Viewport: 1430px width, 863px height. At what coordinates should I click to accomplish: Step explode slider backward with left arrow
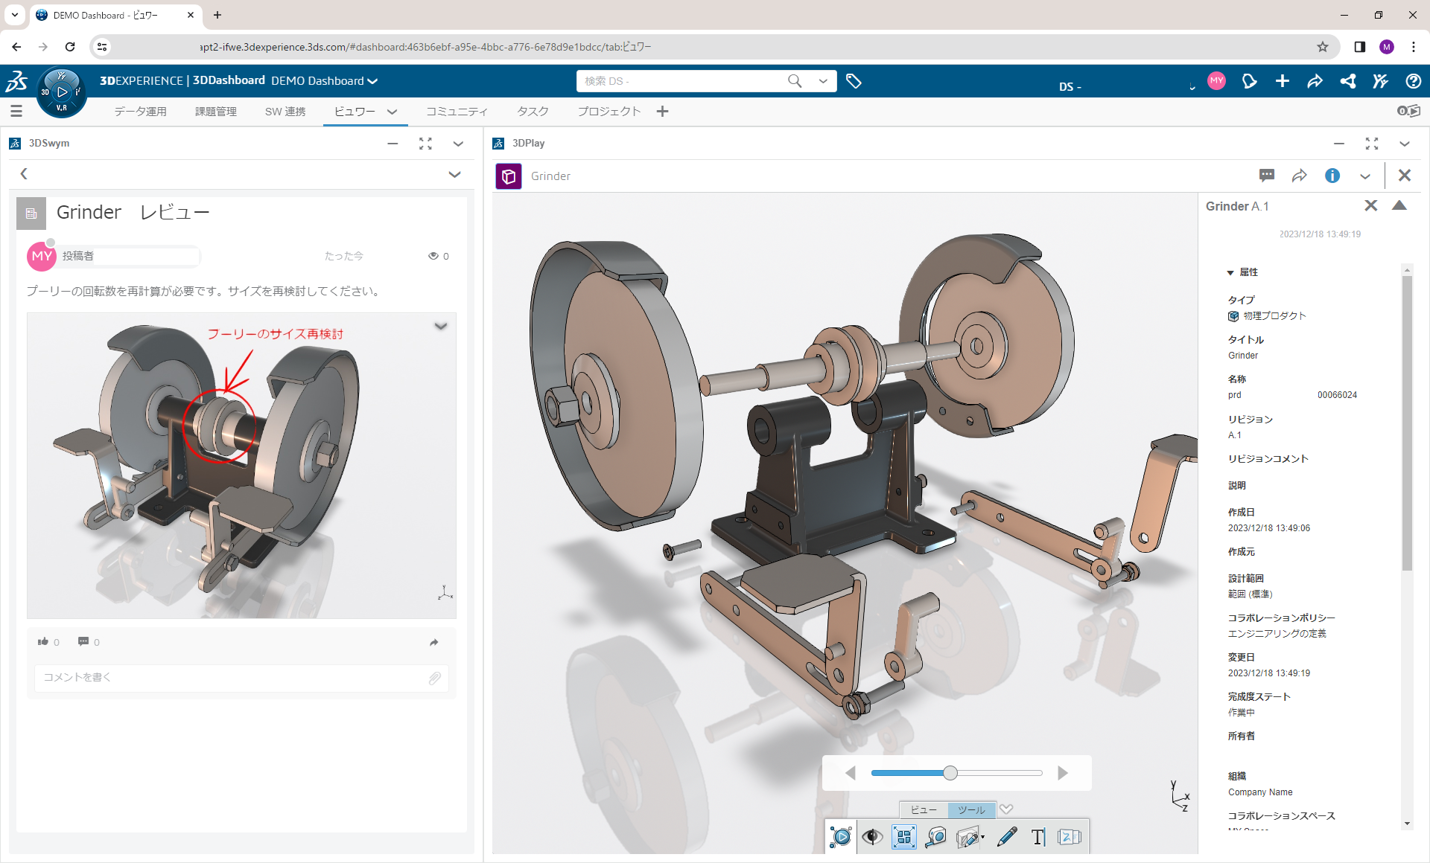click(850, 773)
